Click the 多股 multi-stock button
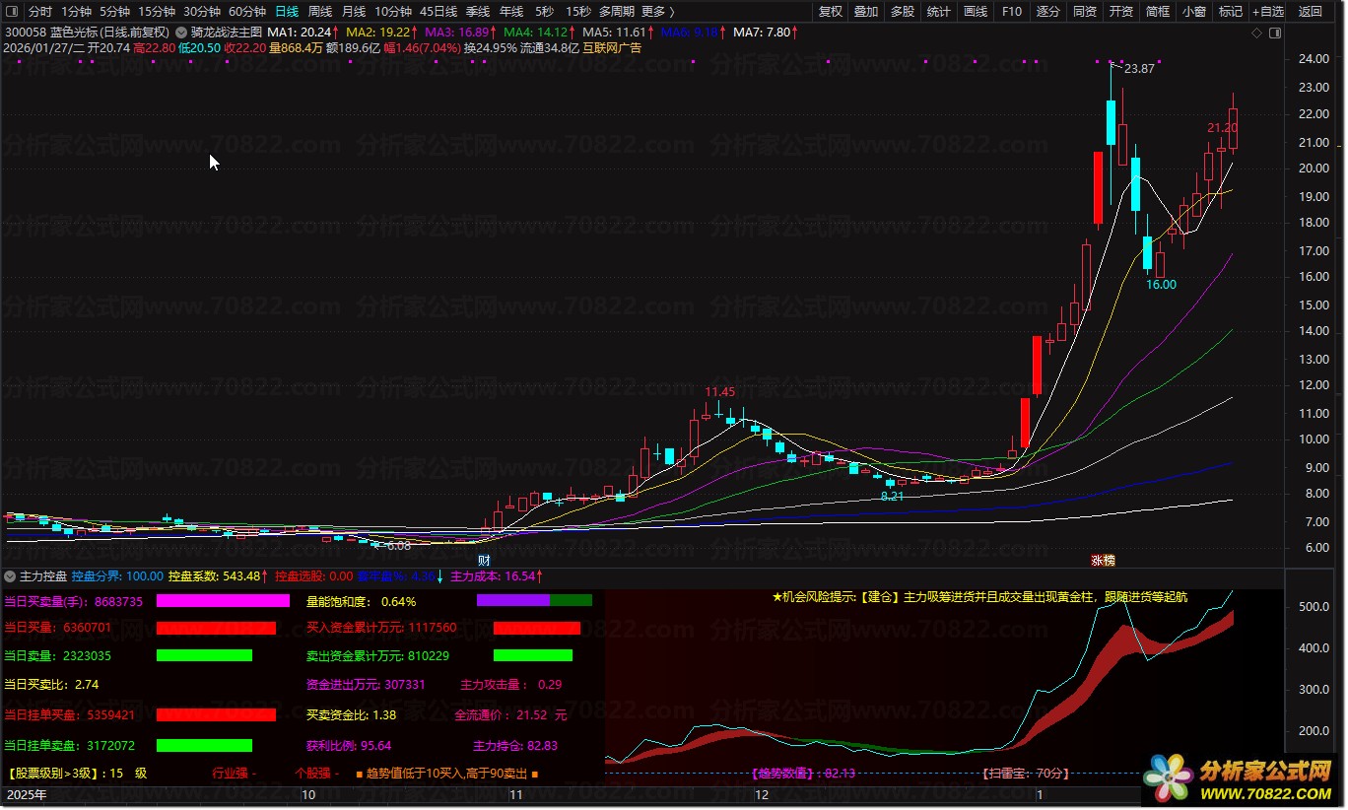 click(x=903, y=12)
